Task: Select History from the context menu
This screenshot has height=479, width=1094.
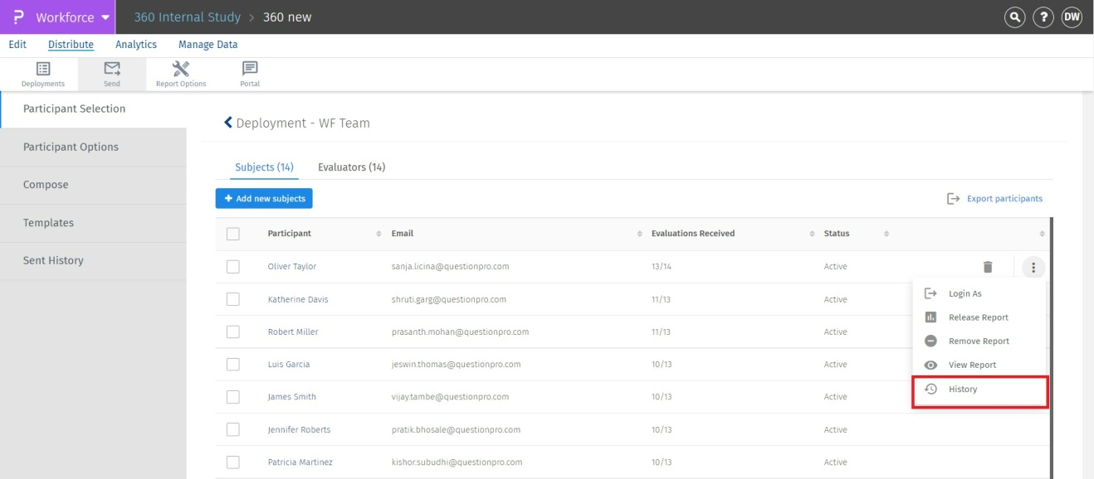Action: click(x=963, y=389)
